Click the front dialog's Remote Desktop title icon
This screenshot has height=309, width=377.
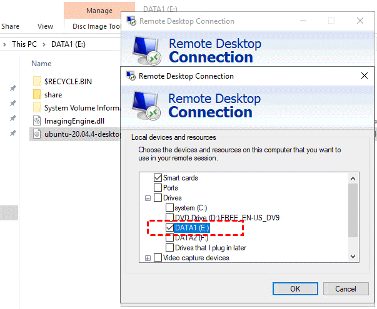131,76
